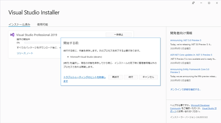Click the キャンセル button in dialog

coord(148,77)
